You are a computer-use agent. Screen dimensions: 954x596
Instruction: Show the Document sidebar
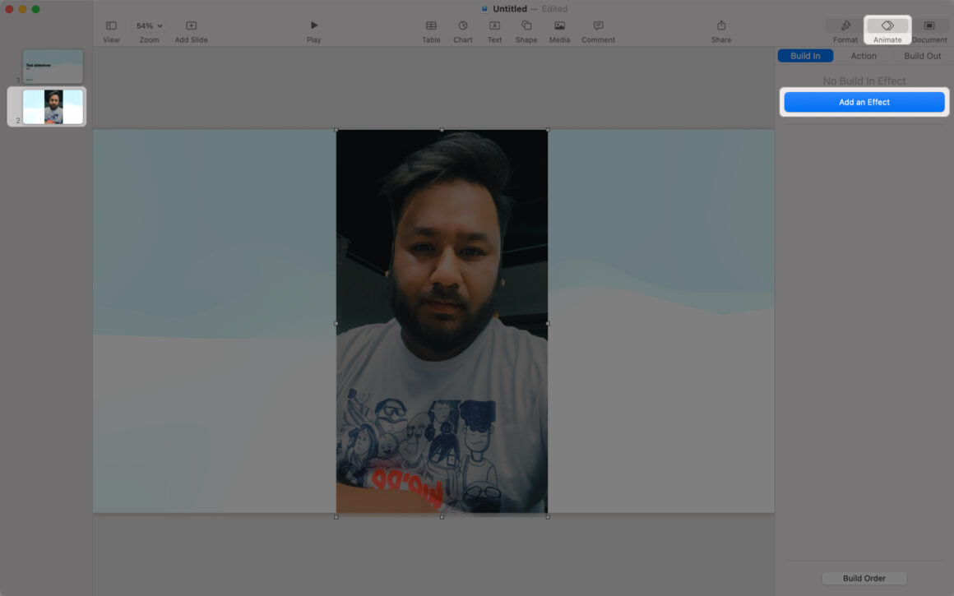929,31
